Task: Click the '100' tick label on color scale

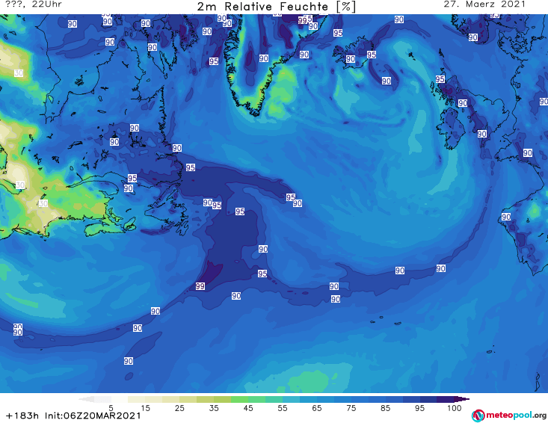Action: pyautogui.click(x=455, y=408)
